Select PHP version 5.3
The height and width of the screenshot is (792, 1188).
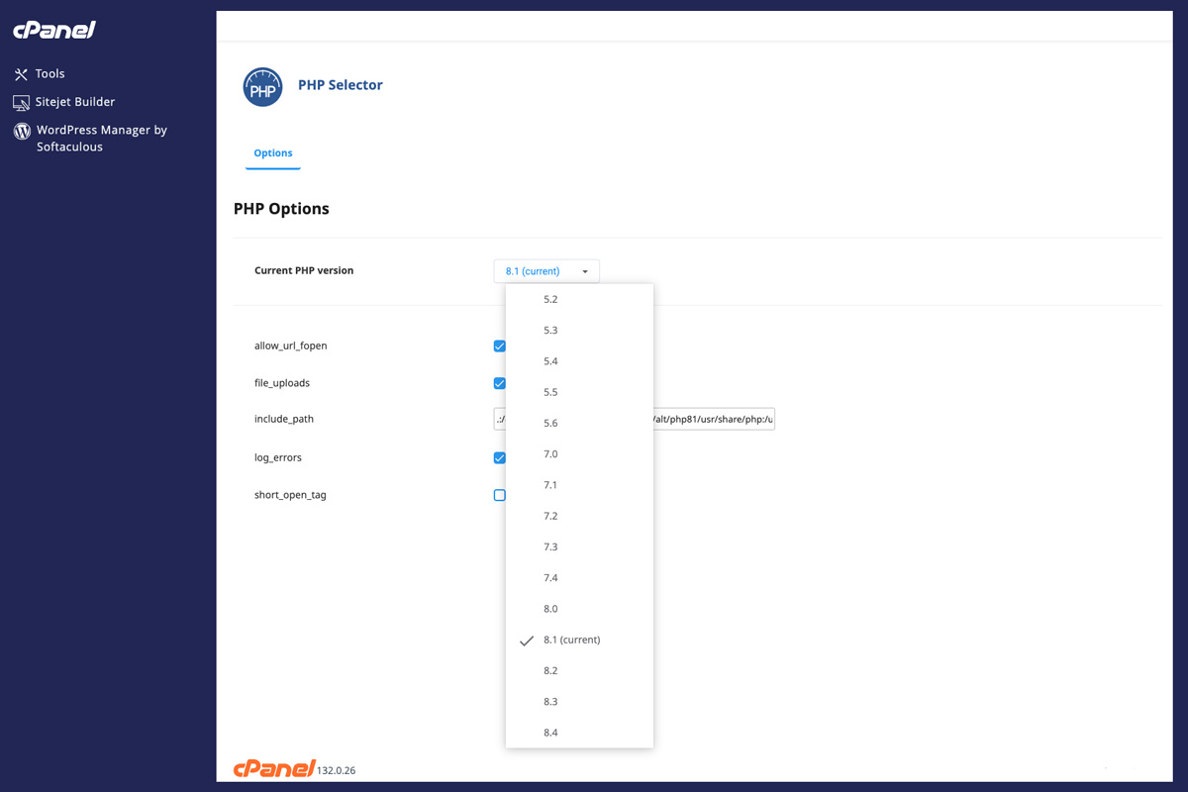[x=579, y=331]
